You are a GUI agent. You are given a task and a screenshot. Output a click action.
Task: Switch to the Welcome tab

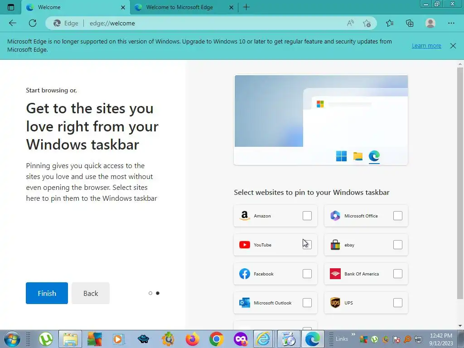tap(76, 7)
